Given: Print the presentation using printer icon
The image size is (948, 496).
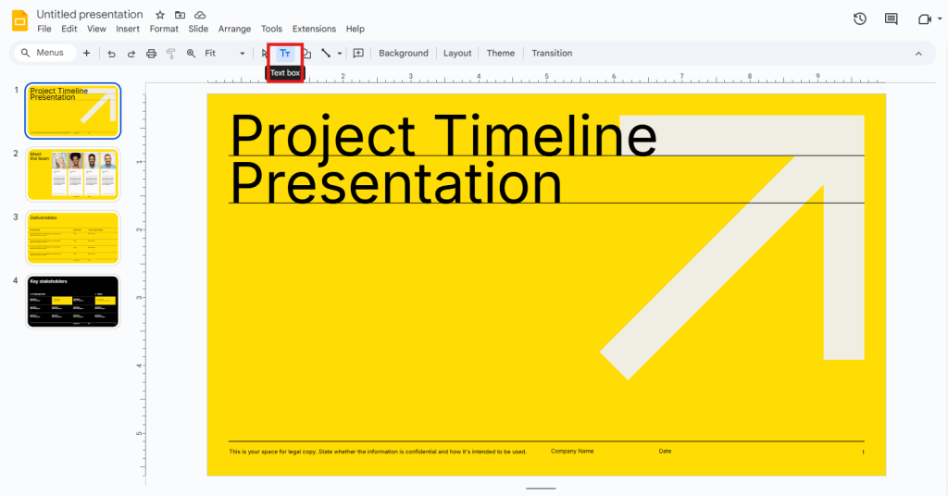Looking at the screenshot, I should [x=151, y=54].
